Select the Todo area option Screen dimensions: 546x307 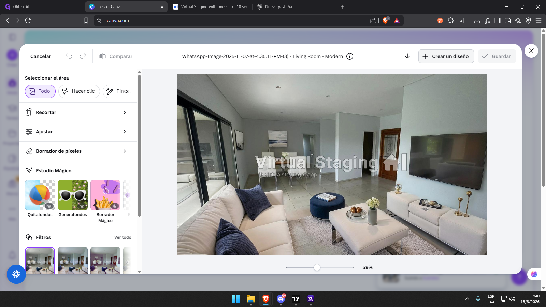tap(40, 91)
